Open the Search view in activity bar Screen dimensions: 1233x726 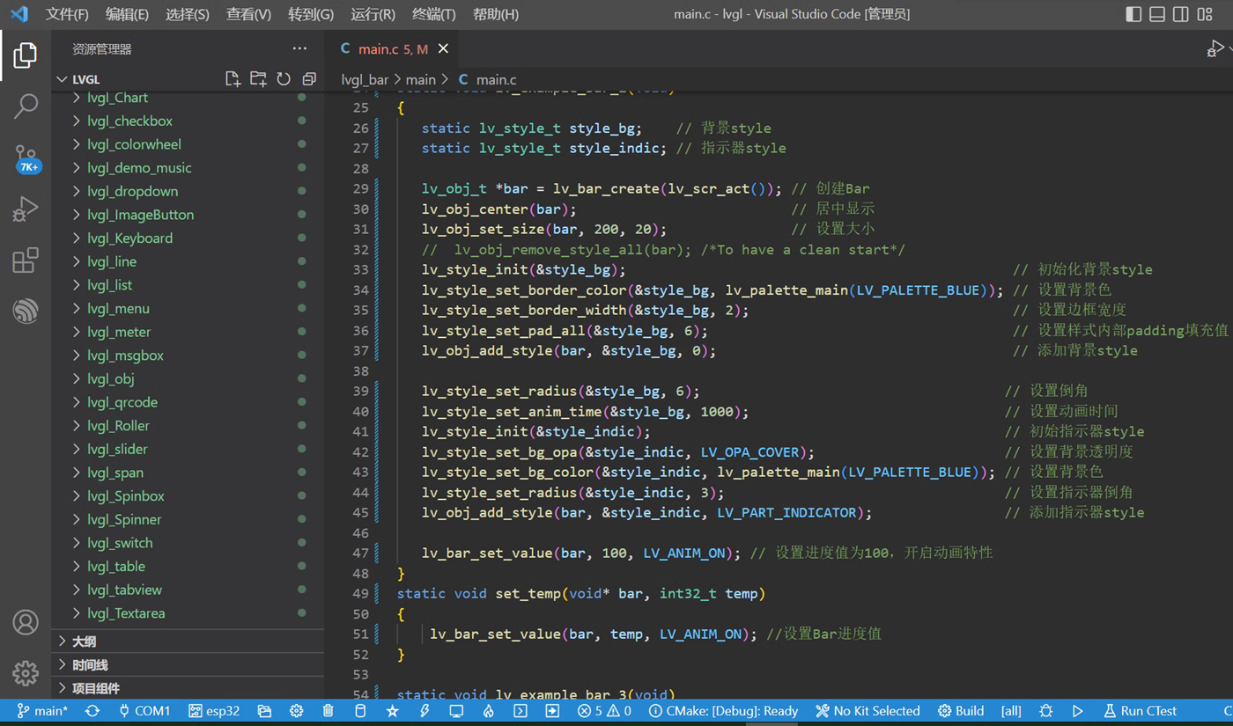26,106
